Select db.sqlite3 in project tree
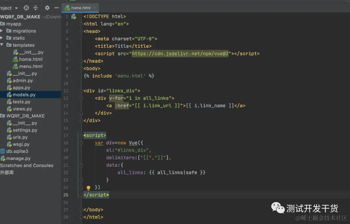Screen dimensions: 350x224 (x=17, y=151)
